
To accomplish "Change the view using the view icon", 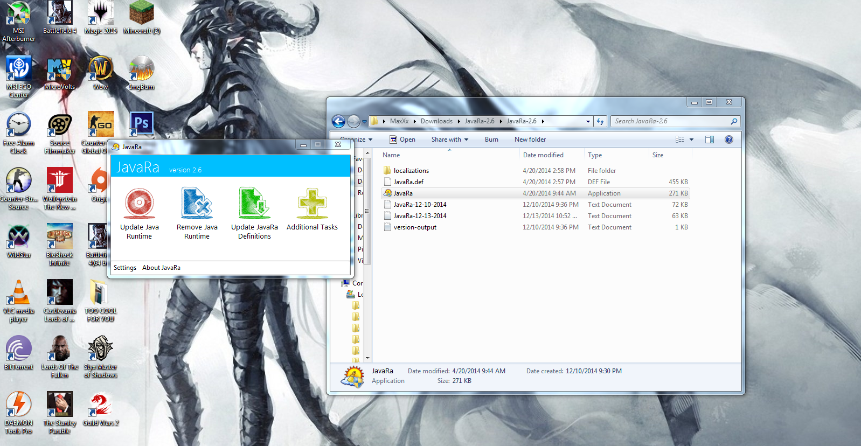I will point(680,140).
